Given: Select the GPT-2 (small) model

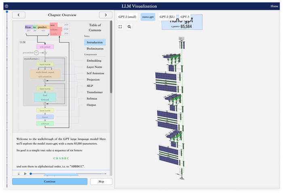Looking at the screenshot, I should click(x=127, y=17).
